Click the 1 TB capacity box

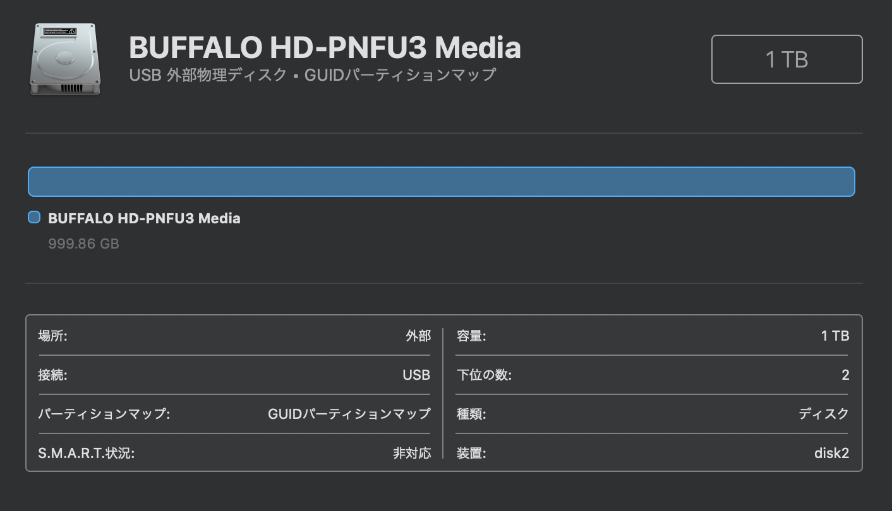click(x=787, y=59)
